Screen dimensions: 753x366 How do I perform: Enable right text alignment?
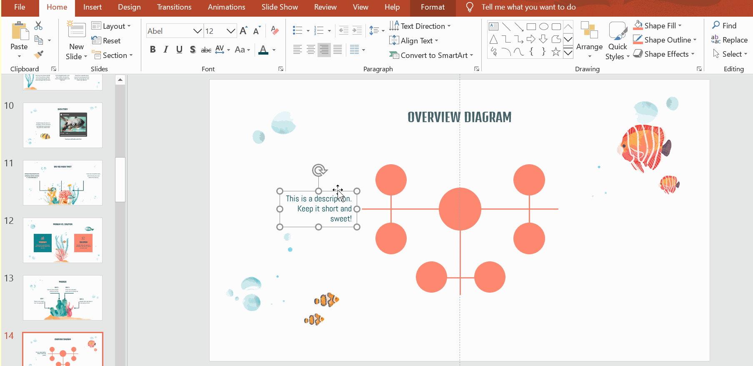pyautogui.click(x=324, y=50)
